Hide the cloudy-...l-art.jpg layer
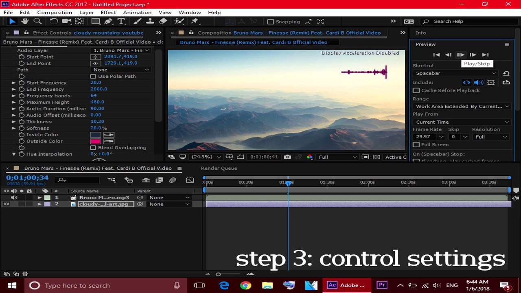 click(x=6, y=204)
